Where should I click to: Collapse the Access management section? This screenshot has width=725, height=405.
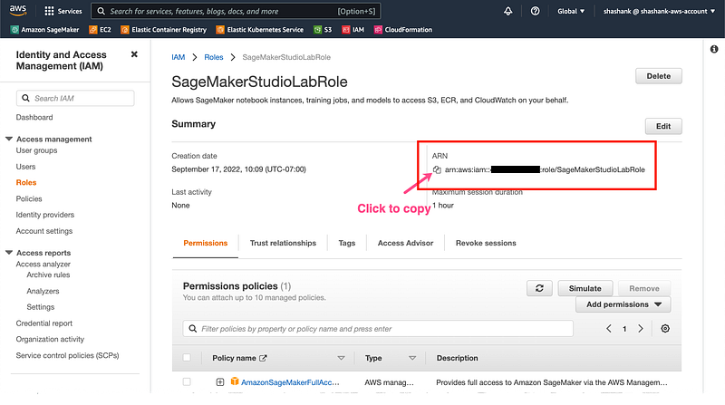[10, 139]
